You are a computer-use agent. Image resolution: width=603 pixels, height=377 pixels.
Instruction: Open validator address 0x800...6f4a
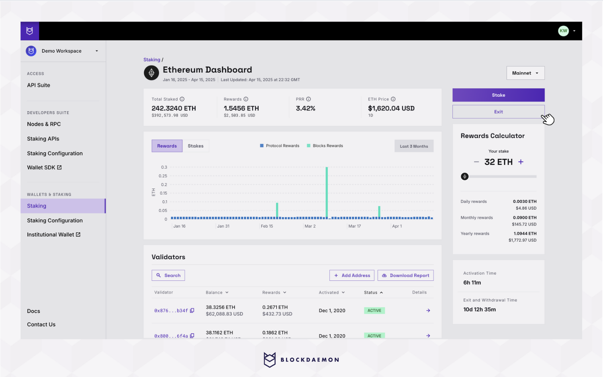click(x=171, y=336)
